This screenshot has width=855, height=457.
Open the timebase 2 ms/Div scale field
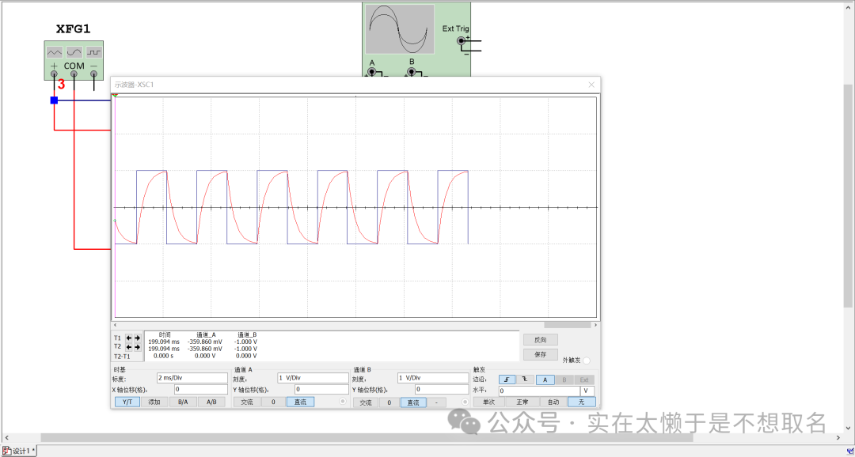192,378
